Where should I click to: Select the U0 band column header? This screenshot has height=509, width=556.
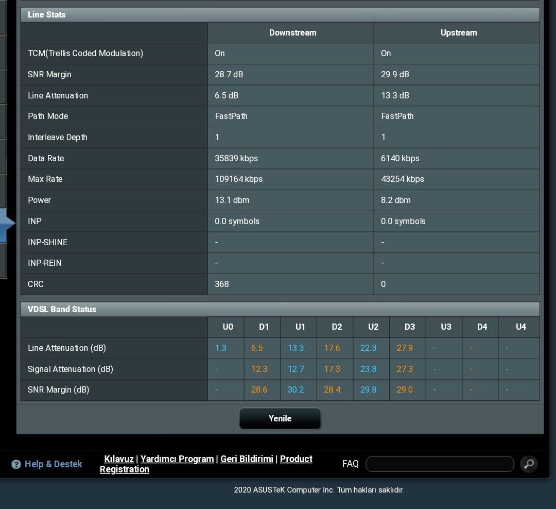(x=228, y=327)
